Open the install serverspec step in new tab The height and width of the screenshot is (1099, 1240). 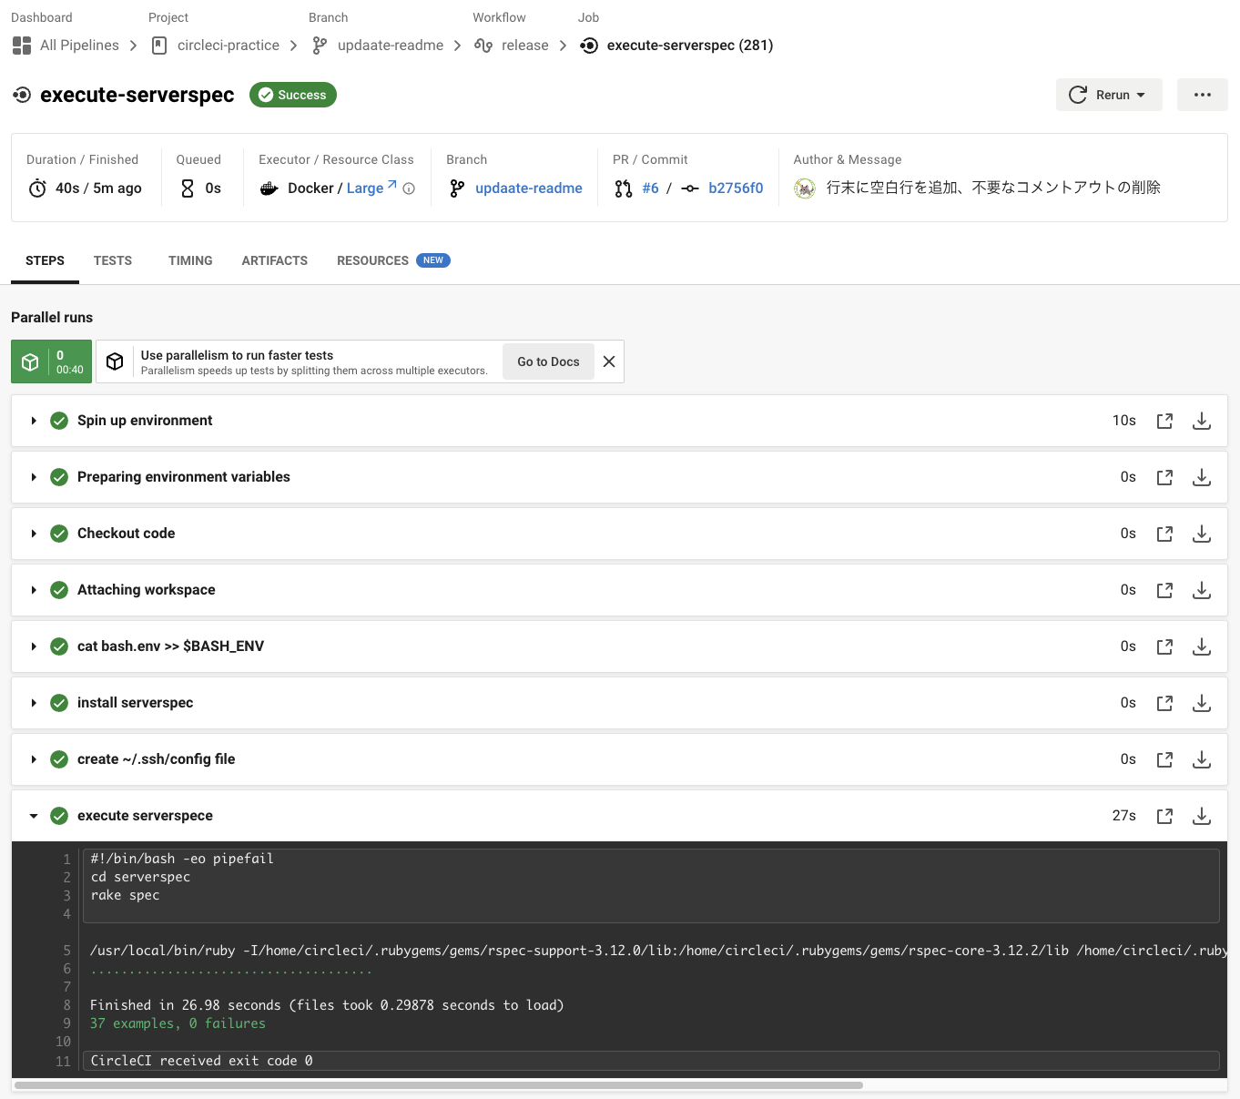click(x=1164, y=702)
